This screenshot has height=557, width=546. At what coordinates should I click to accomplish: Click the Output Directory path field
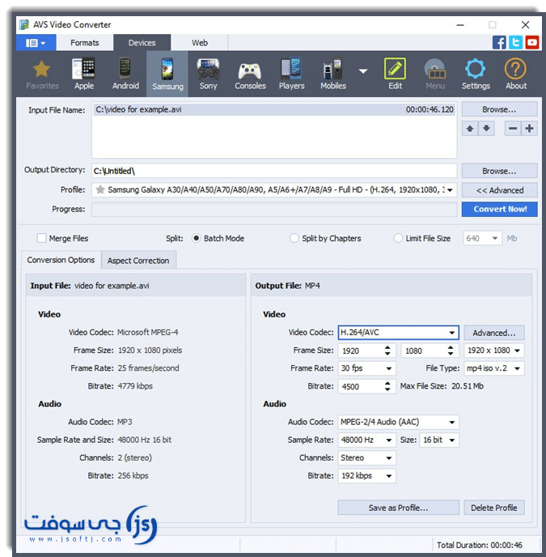coord(274,171)
